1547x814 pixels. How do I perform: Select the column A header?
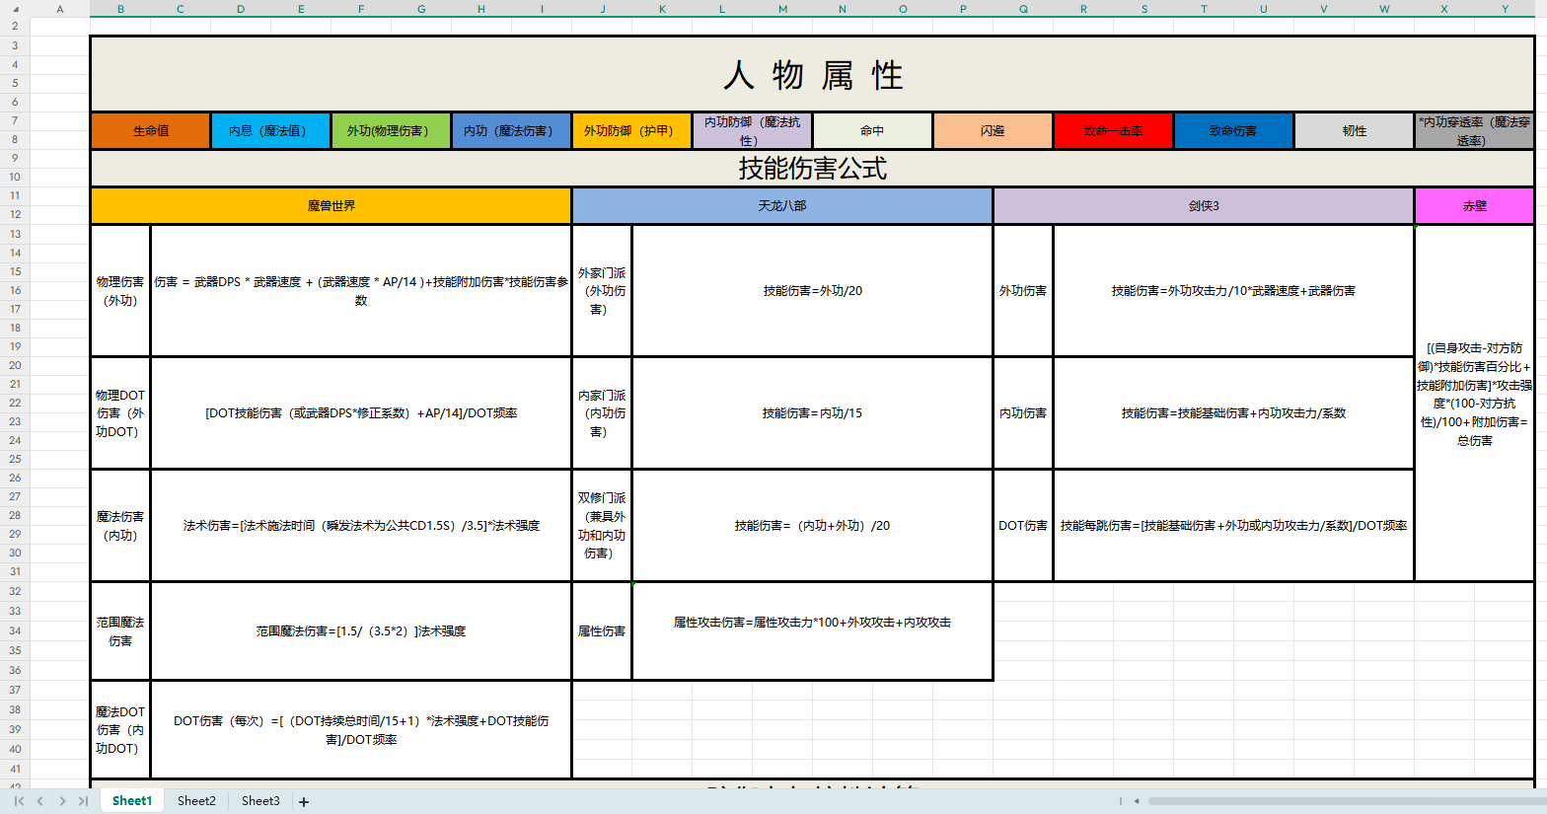(x=60, y=9)
